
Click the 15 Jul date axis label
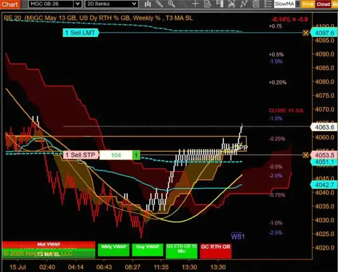point(18,267)
